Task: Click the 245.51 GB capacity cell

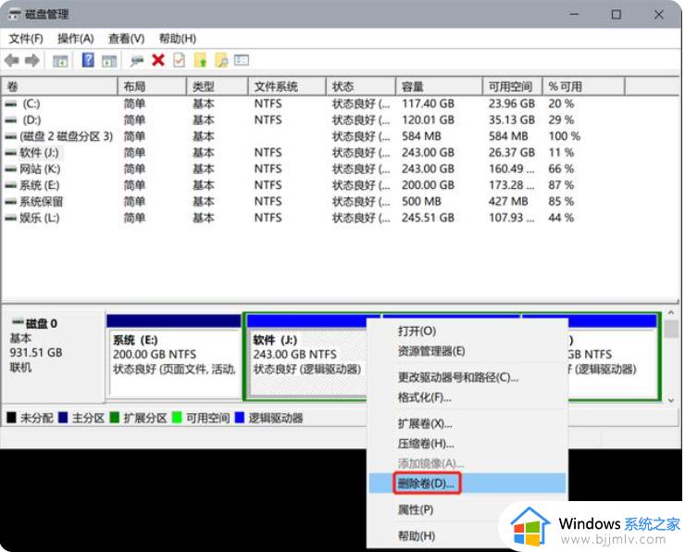Action: [x=428, y=218]
